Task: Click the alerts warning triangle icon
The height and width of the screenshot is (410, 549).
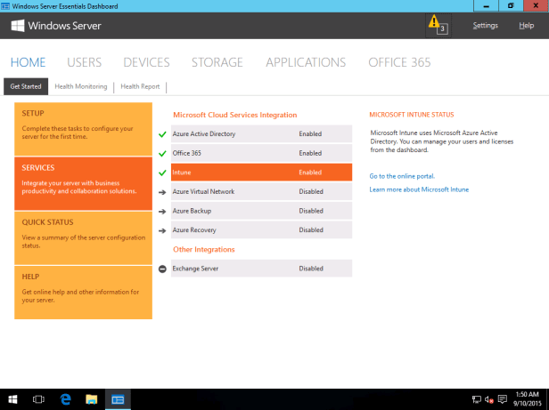Action: click(434, 22)
